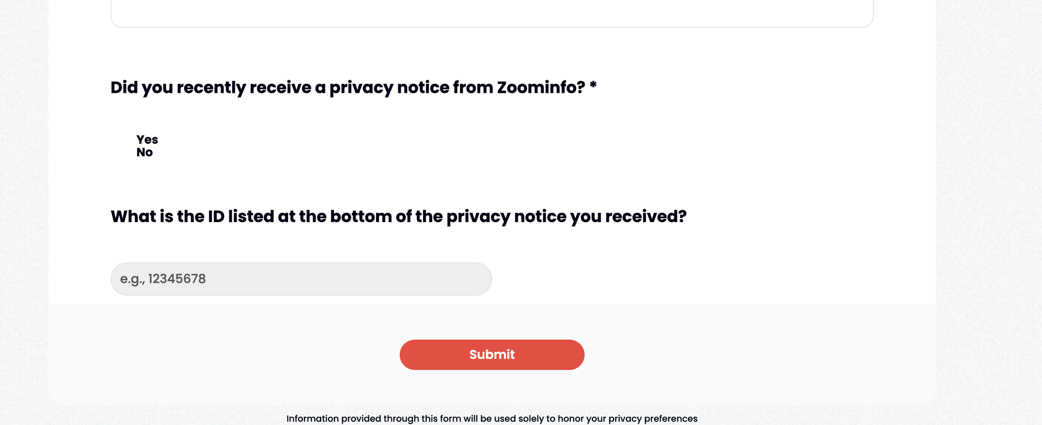
Task: Click the 'Yes' label text
Action: tap(147, 140)
